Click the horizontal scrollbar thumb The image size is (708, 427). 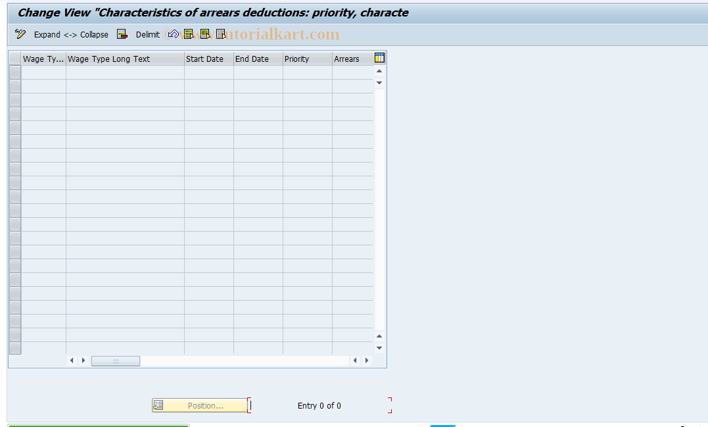(116, 361)
